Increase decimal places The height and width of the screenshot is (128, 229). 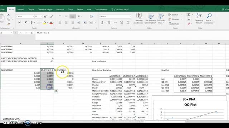(122, 22)
